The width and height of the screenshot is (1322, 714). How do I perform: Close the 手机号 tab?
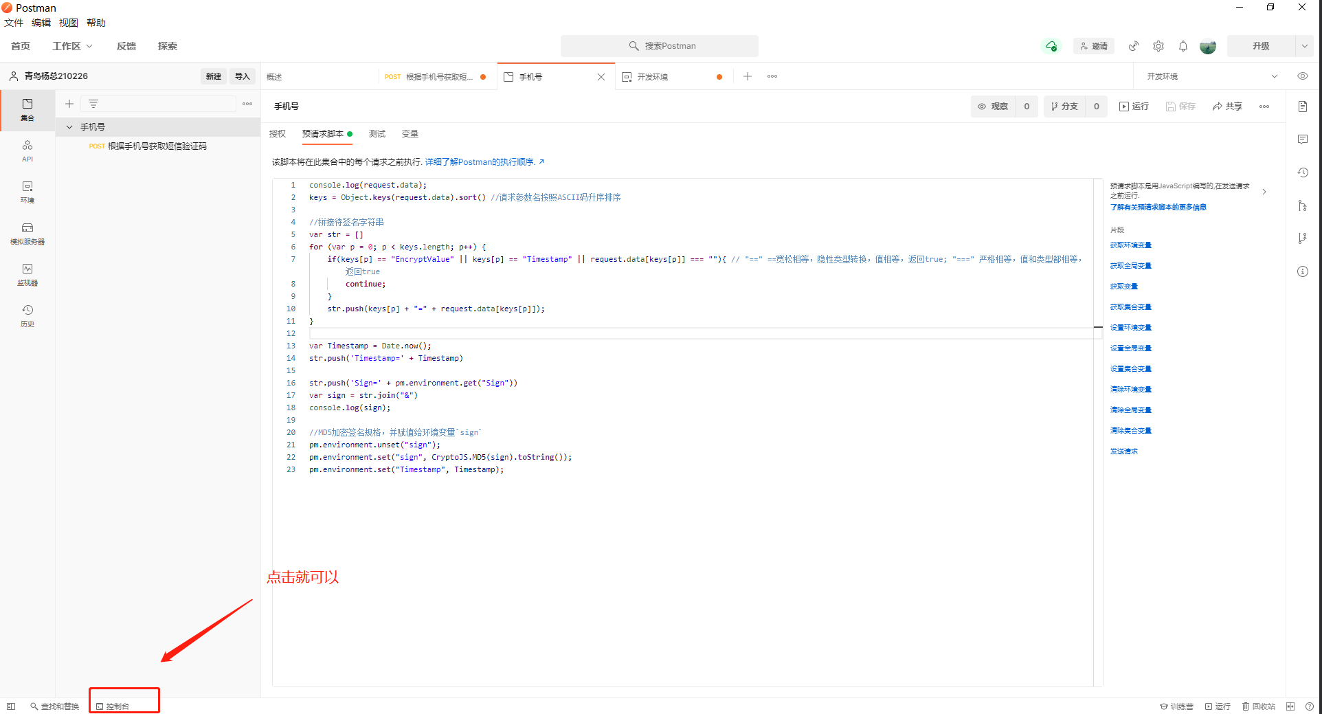(x=601, y=77)
